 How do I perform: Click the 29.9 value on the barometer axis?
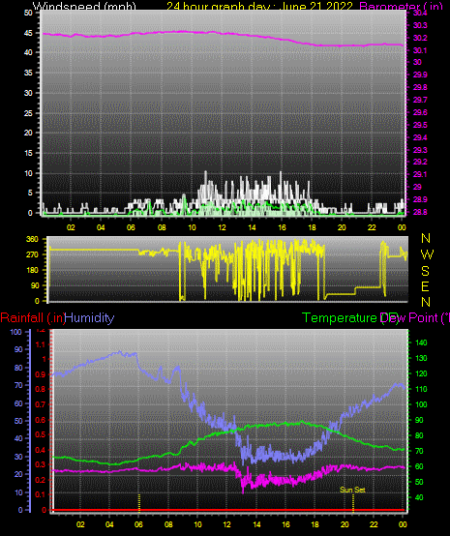pos(420,74)
